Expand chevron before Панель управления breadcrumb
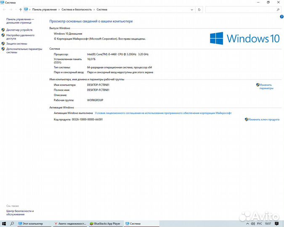284x227 pixels. tap(30, 10)
